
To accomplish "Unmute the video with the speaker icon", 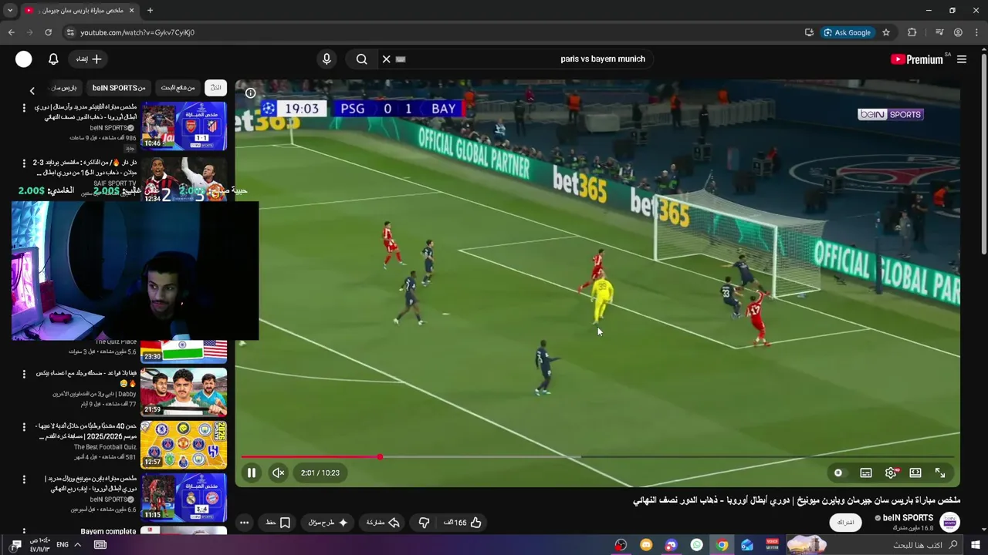I will pyautogui.click(x=279, y=473).
